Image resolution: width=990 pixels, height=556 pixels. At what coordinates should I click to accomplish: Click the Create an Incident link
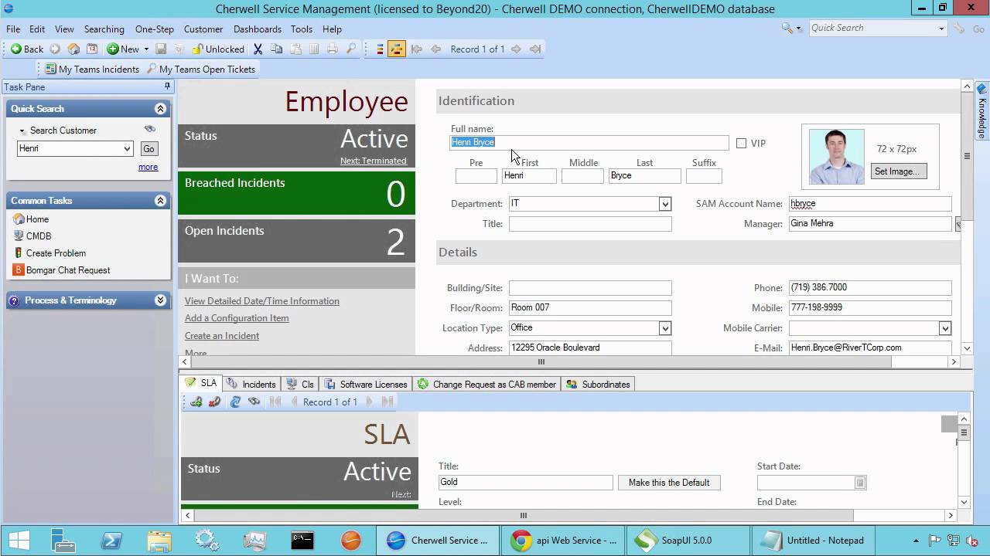click(x=222, y=336)
